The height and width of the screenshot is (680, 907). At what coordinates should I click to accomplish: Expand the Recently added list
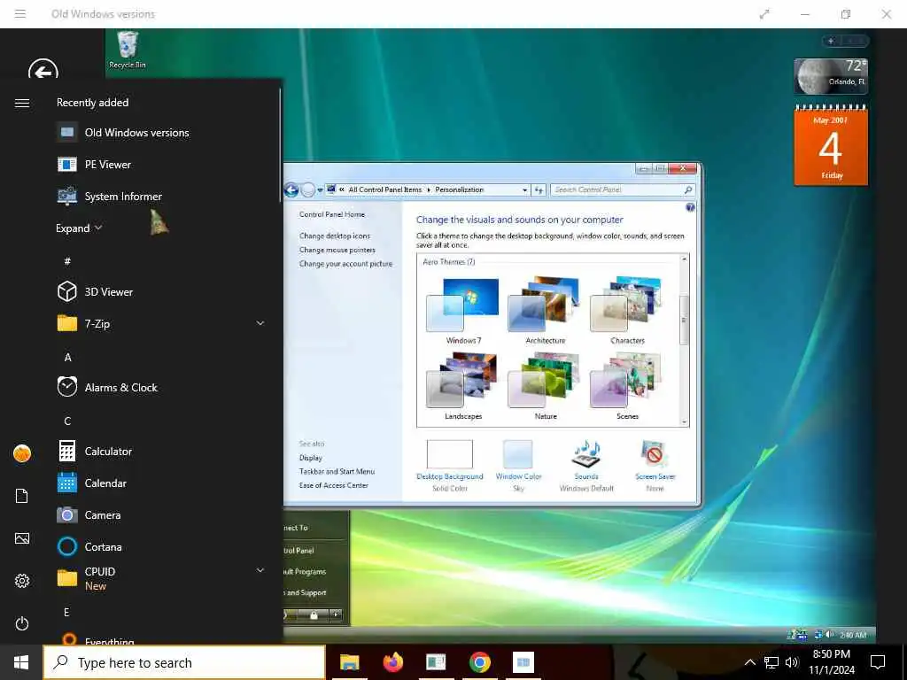point(79,228)
